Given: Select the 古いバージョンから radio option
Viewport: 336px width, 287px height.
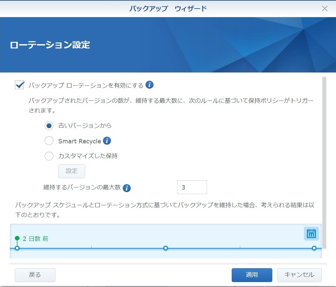Looking at the screenshot, I should click(49, 126).
